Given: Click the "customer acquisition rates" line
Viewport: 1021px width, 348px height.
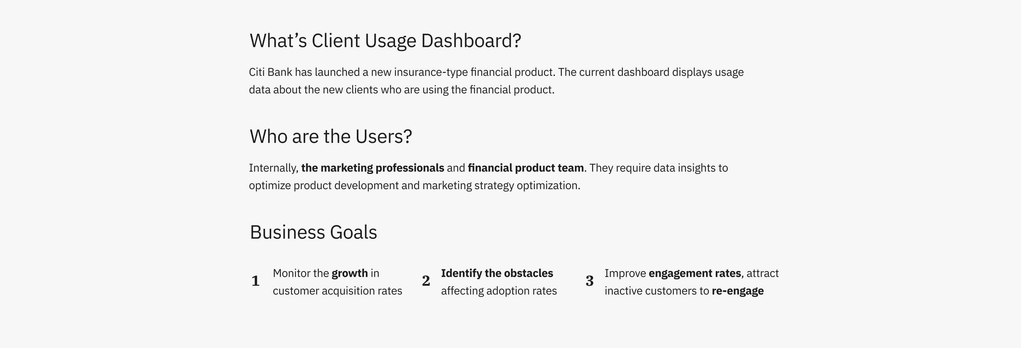Looking at the screenshot, I should (337, 291).
